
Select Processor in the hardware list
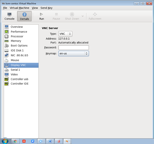pyautogui.click(x=21, y=36)
